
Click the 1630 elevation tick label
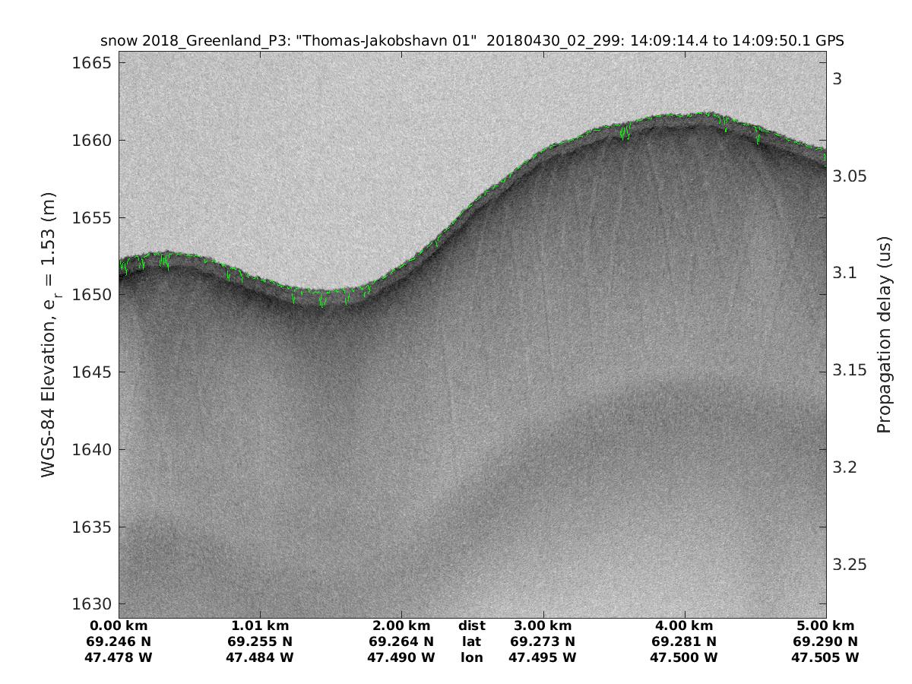click(91, 604)
